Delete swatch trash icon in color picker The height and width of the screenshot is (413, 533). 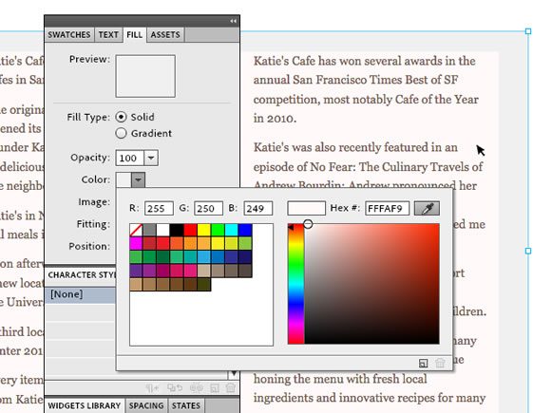coord(440,363)
